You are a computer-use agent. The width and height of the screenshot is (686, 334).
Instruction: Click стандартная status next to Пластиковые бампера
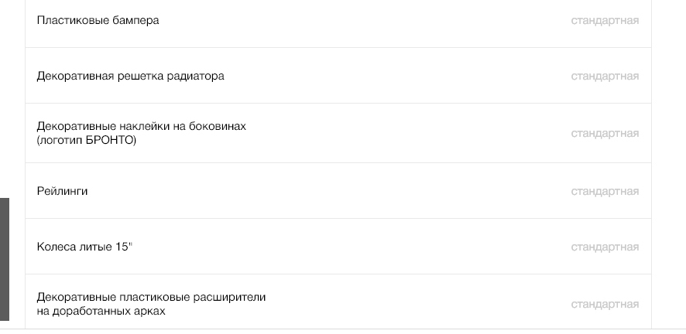605,20
